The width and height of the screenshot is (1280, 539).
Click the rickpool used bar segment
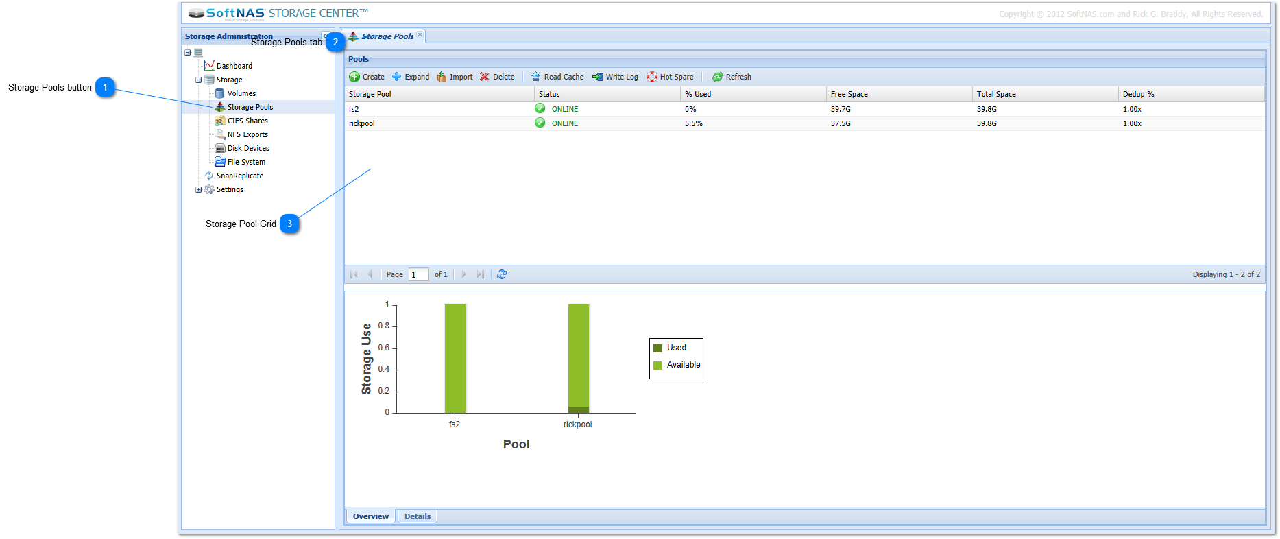click(x=579, y=409)
